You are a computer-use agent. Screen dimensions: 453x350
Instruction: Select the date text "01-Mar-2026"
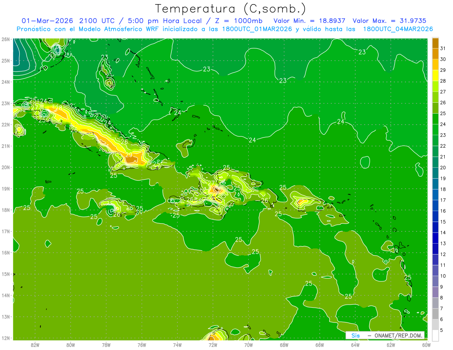[x=48, y=21]
